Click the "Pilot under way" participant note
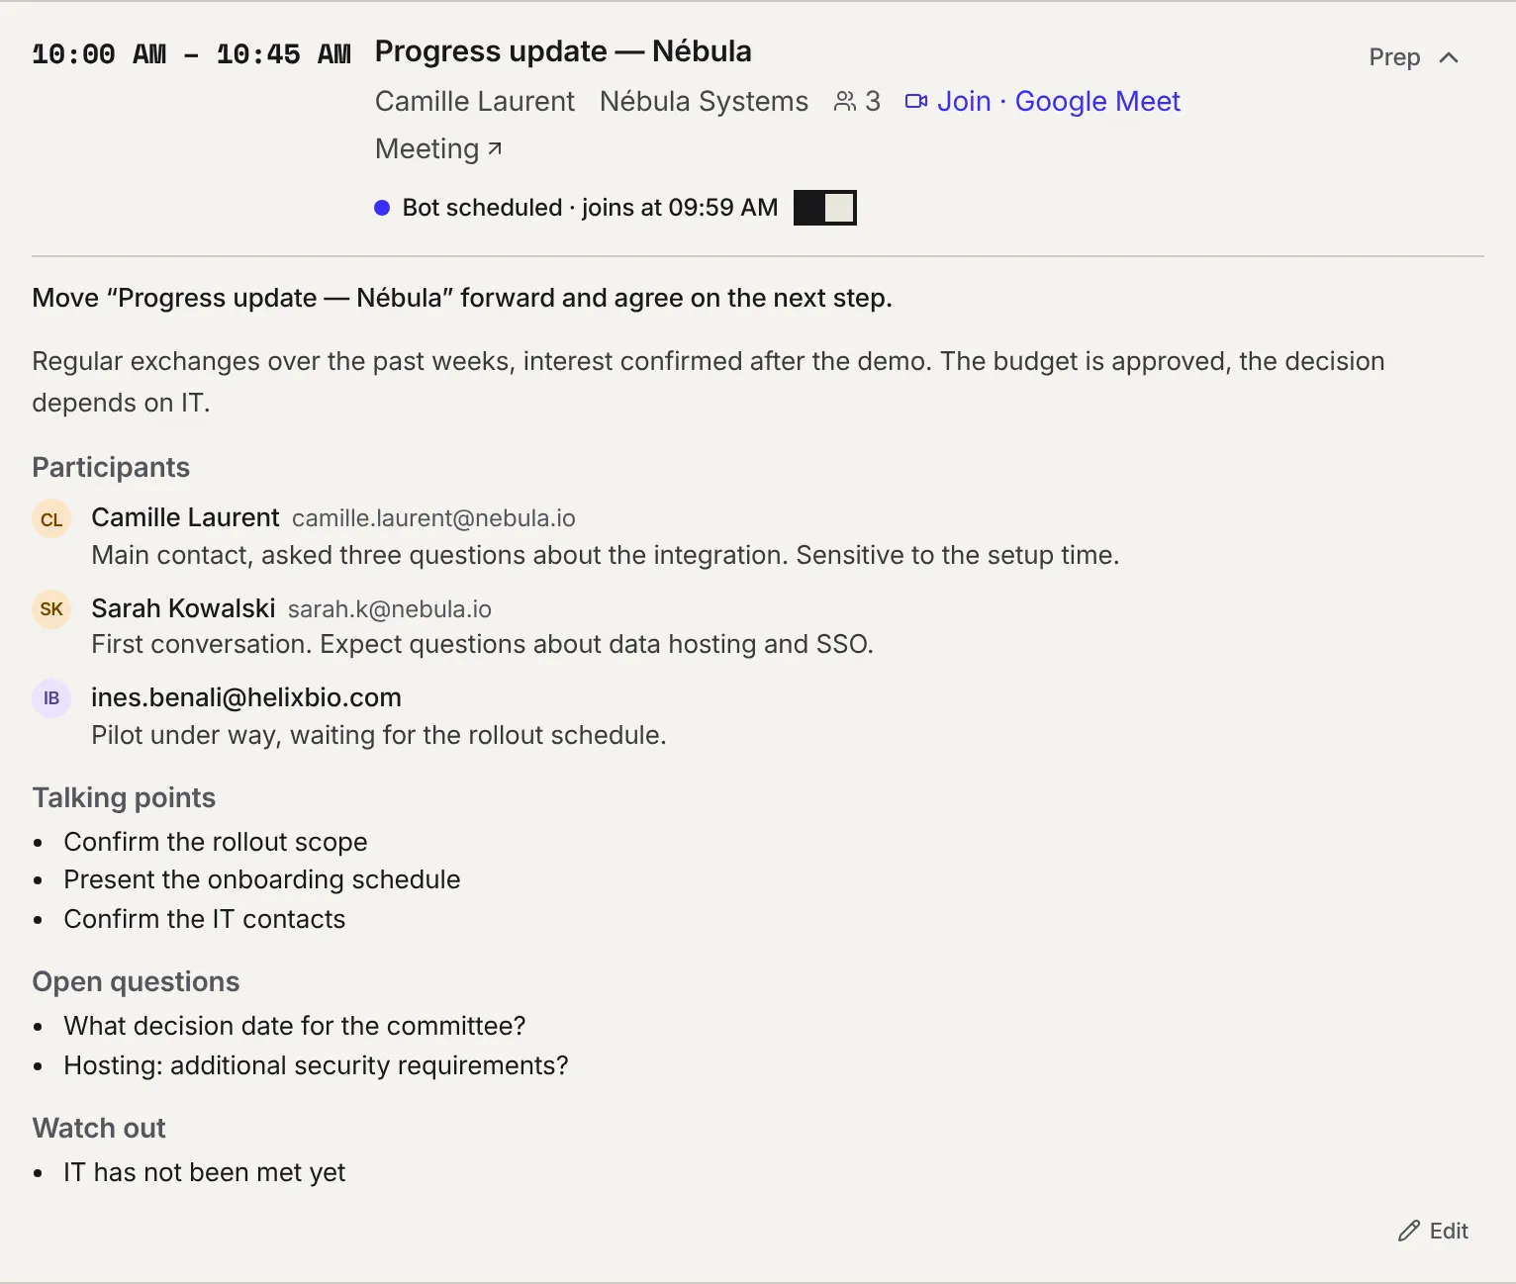The width and height of the screenshot is (1516, 1284). pyautogui.click(x=379, y=735)
